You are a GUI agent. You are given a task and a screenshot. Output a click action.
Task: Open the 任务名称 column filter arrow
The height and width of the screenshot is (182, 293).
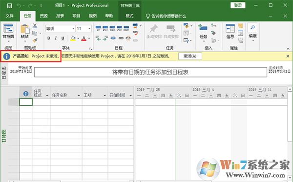[x=79, y=95]
